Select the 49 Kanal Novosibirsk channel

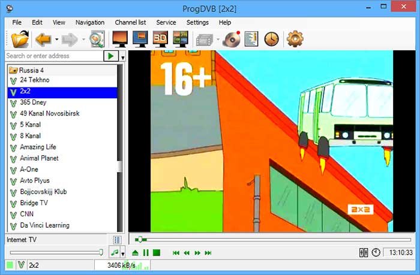[62, 114]
